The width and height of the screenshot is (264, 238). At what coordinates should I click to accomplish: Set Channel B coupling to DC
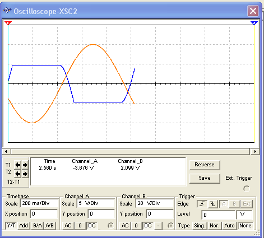148,226
